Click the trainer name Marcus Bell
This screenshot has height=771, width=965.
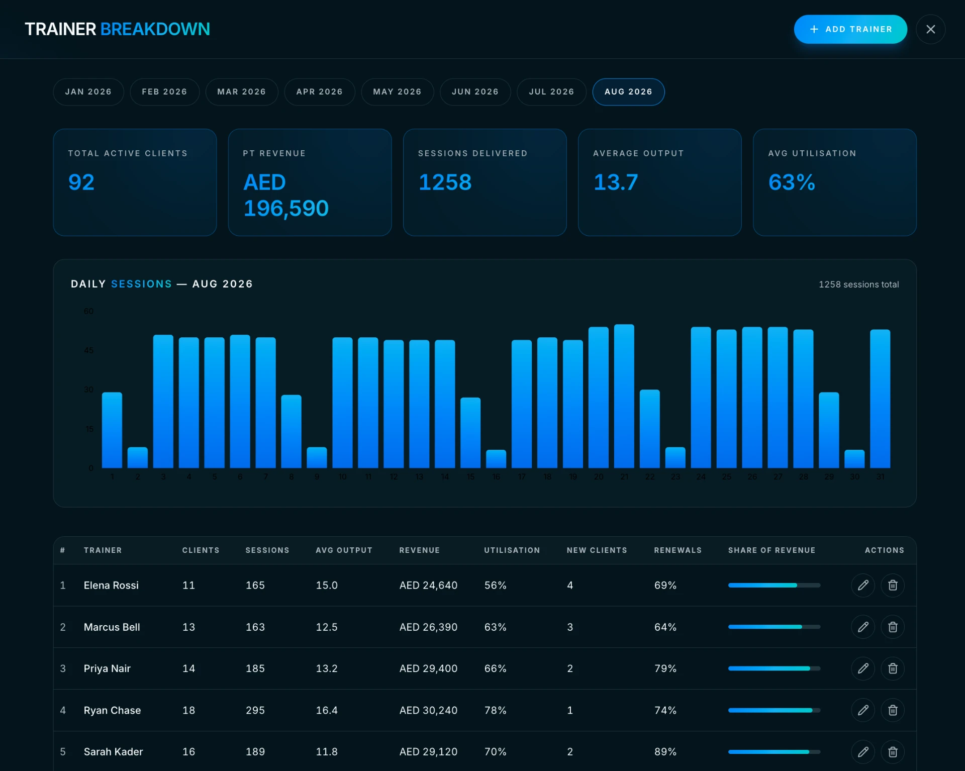pyautogui.click(x=112, y=627)
